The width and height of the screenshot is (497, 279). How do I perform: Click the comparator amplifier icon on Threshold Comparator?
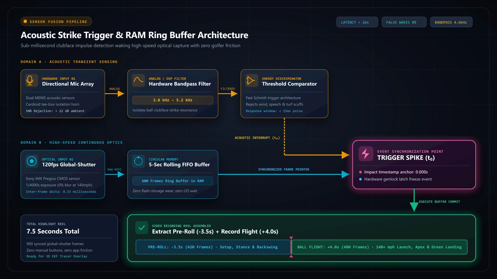click(x=252, y=81)
